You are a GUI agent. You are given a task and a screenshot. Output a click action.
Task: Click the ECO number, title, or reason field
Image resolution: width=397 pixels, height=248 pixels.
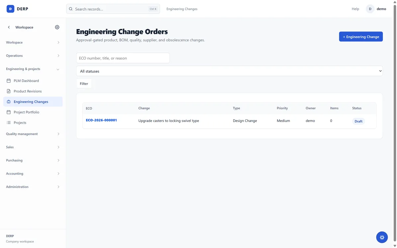123,58
